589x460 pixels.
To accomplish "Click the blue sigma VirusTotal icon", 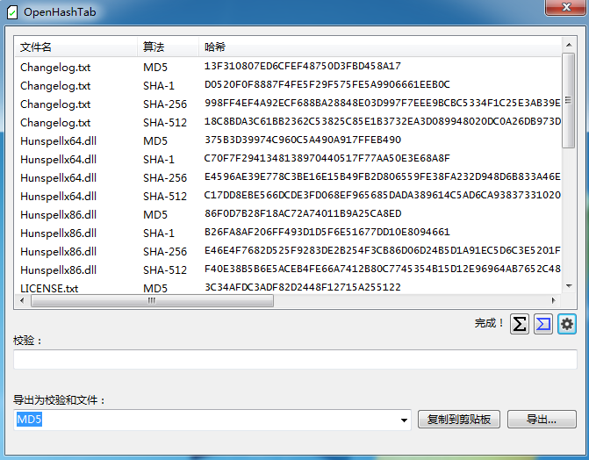I will [543, 324].
